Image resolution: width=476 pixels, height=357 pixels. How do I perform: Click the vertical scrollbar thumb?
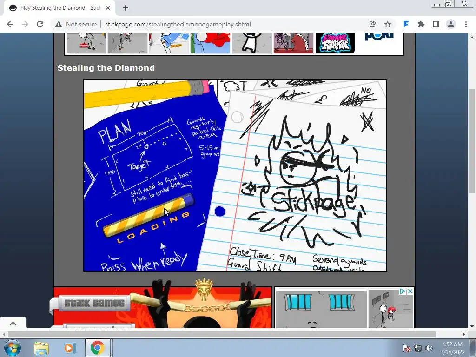[x=472, y=141]
